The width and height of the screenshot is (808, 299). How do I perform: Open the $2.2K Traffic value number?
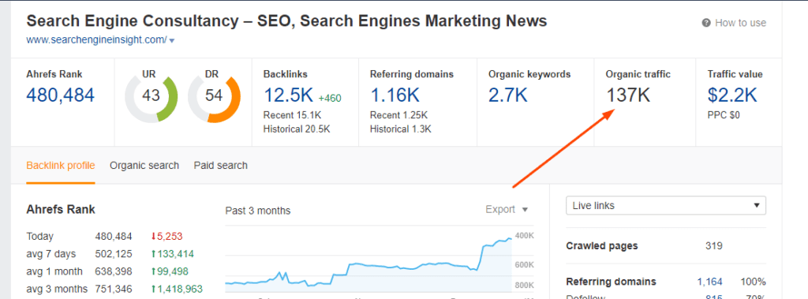click(x=732, y=95)
